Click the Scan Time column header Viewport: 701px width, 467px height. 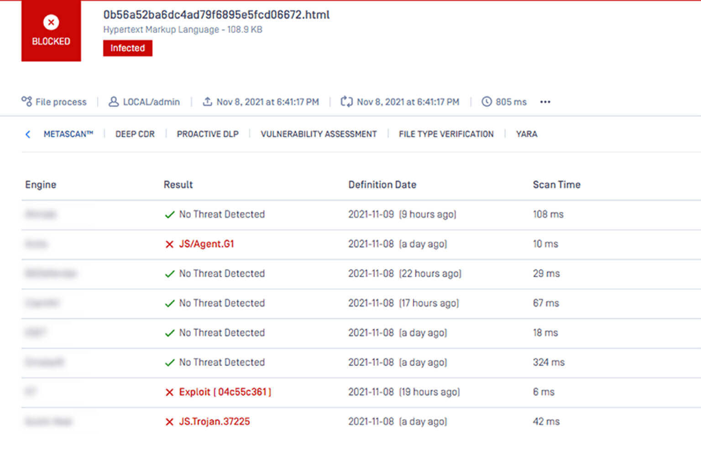coord(556,185)
